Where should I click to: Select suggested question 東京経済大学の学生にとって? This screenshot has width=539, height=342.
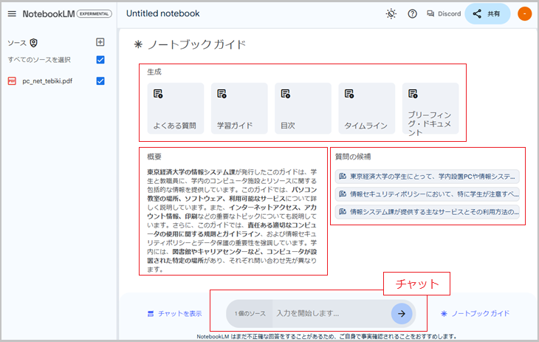428,177
